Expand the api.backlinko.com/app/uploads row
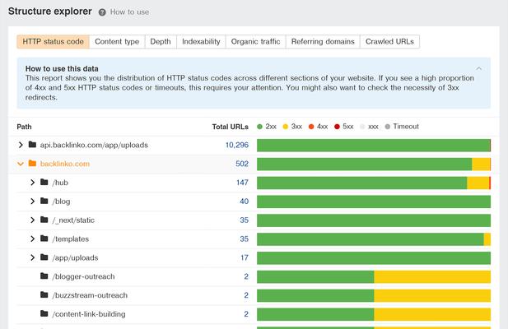Viewport: 508px width, 329px height. pyautogui.click(x=21, y=145)
